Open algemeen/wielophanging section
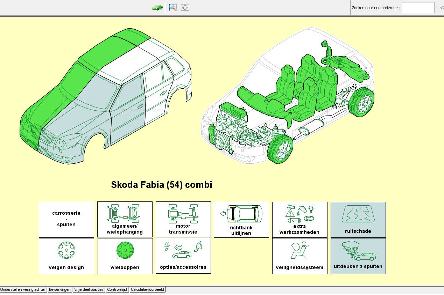444x295 pixels. [125, 220]
